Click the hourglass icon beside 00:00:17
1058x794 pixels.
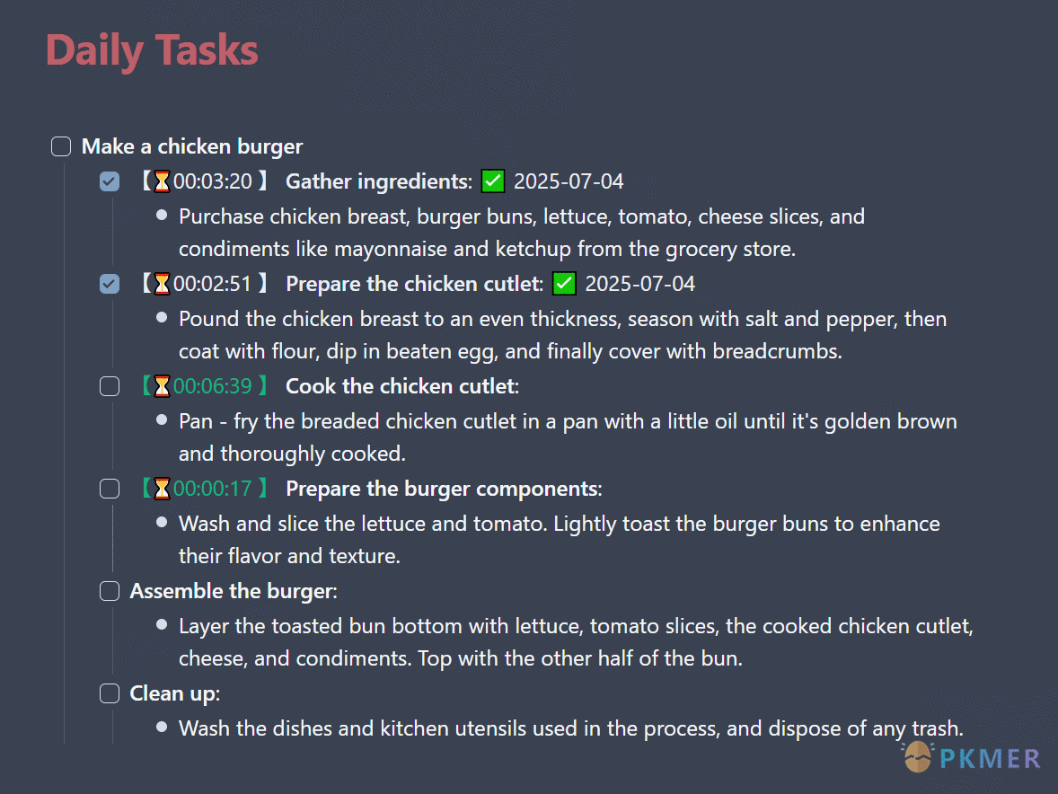162,490
